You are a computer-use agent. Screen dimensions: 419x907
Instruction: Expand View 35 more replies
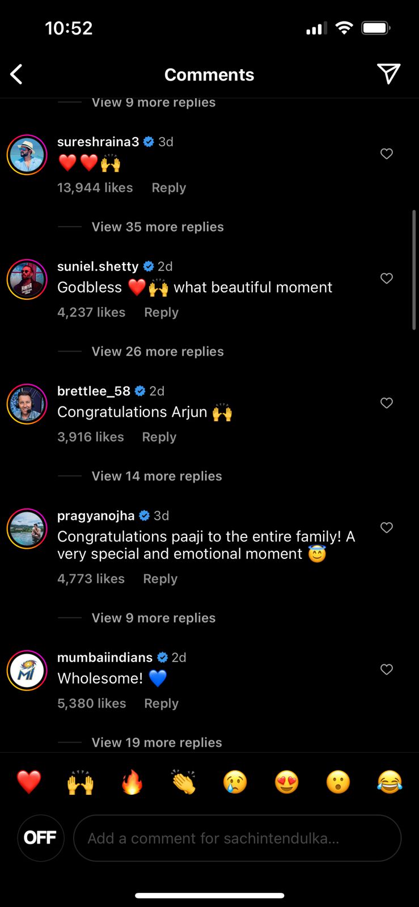(158, 227)
